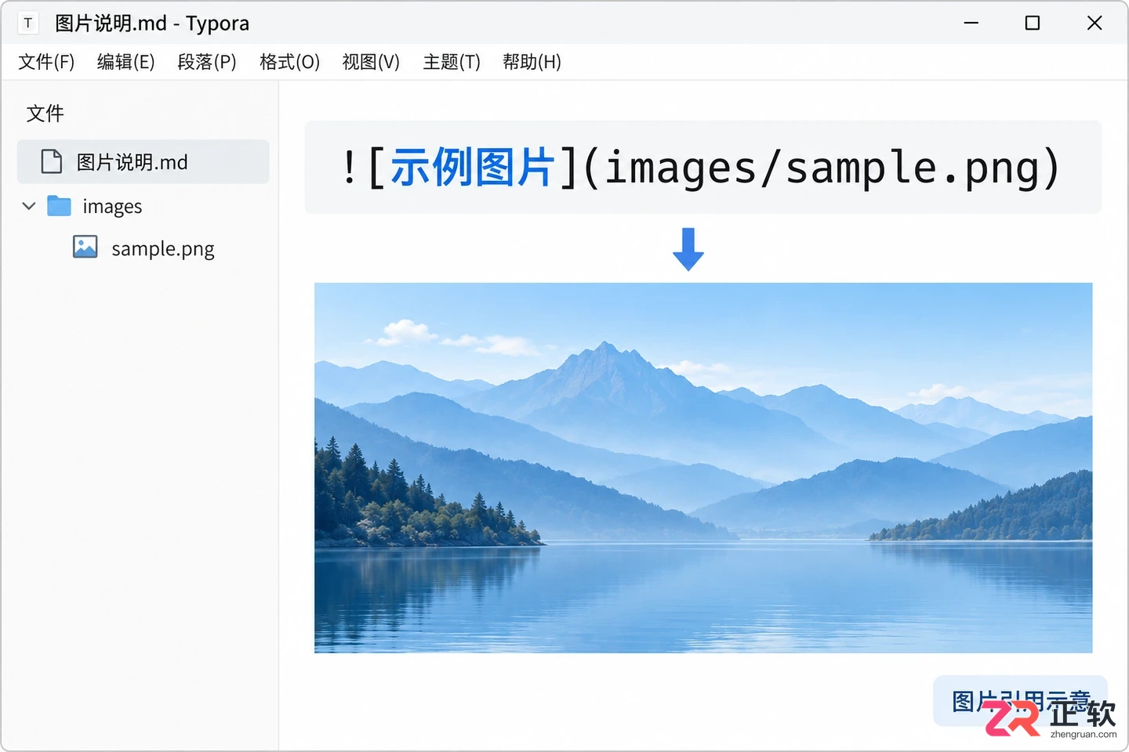Image resolution: width=1129 pixels, height=752 pixels.
Task: Click the 文件 sidebar heading
Action: 45,114
